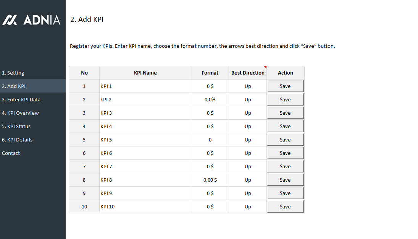Save the KPI 1 row
Image resolution: width=418 pixels, height=239 pixels.
click(285, 86)
